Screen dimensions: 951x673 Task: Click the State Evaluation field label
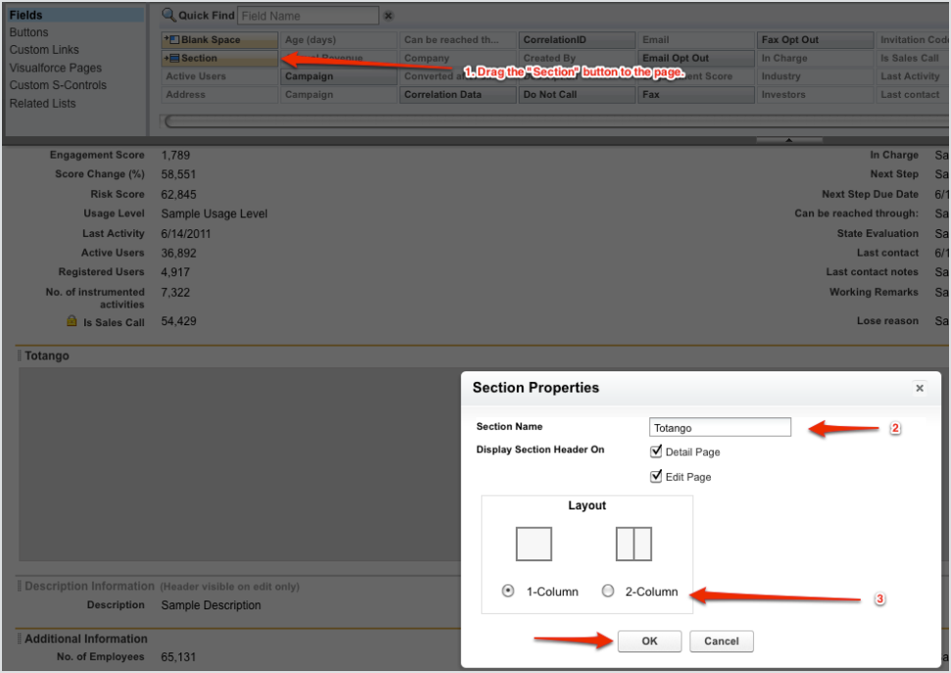[877, 233]
